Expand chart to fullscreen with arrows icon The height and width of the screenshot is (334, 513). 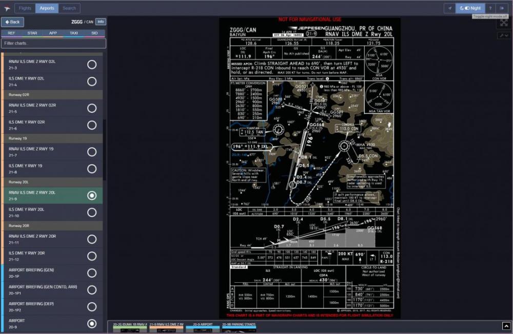[504, 23]
